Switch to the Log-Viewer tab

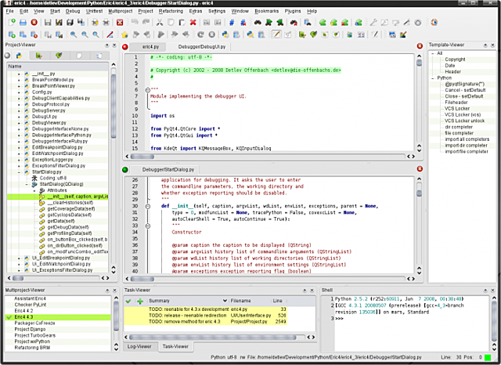pos(140,345)
